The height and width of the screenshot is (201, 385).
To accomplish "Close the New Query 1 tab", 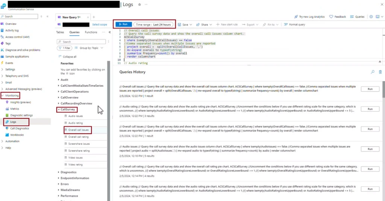I will click(x=88, y=17).
